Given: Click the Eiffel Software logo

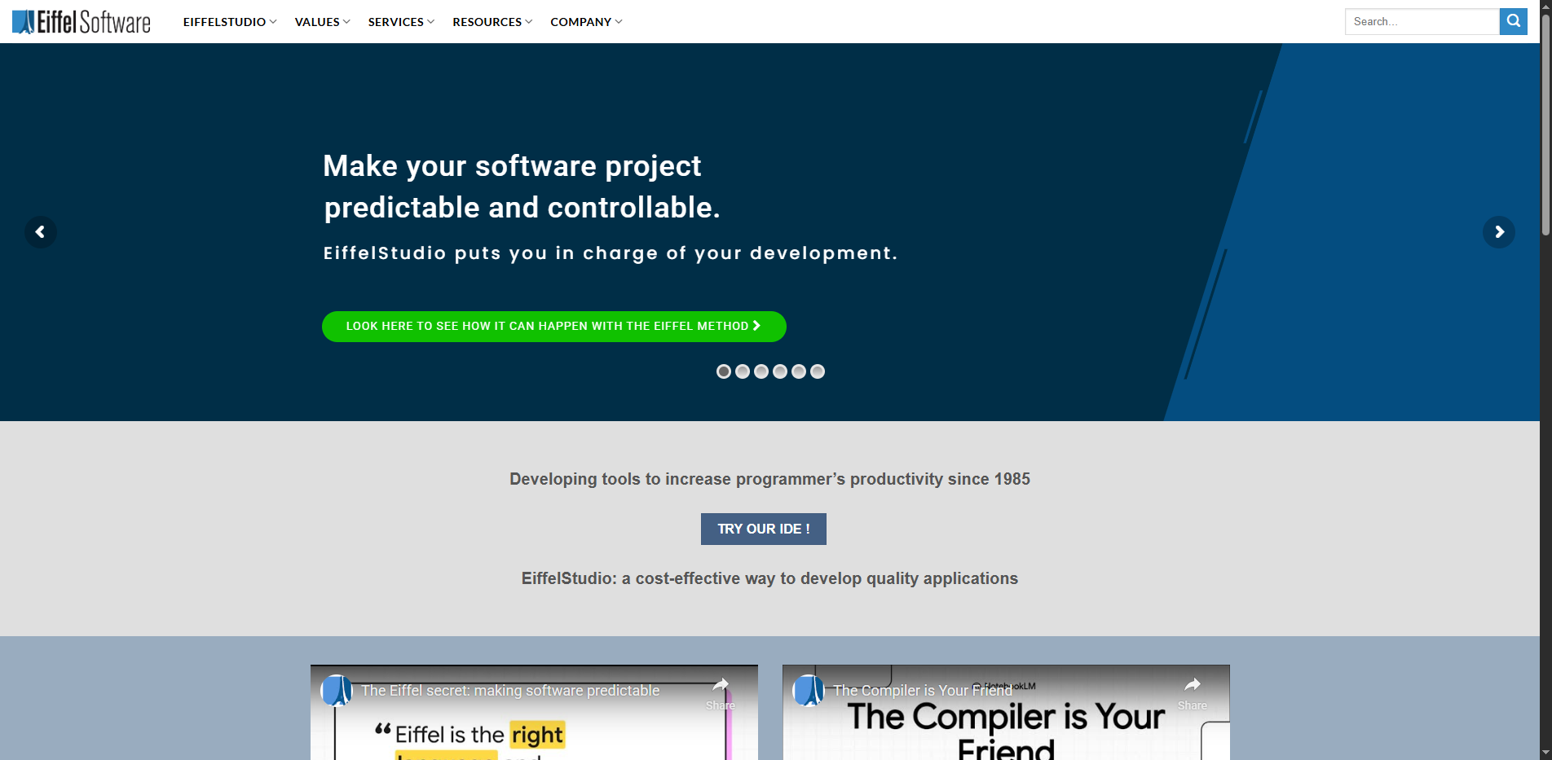Looking at the screenshot, I should (x=82, y=22).
